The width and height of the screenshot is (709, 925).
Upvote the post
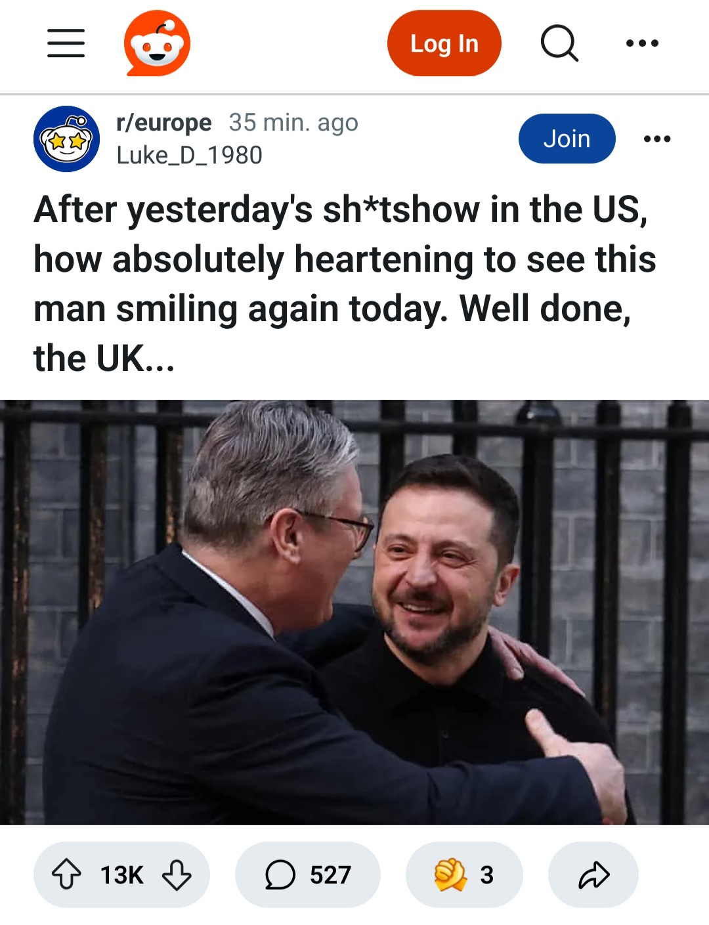pos(66,874)
